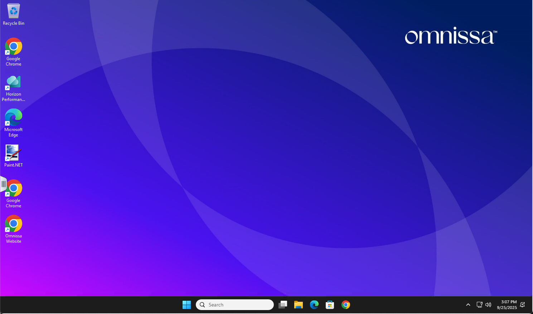Launch Google Chrome from the taskbar
Screen dimensions: 533x314
pos(346,305)
